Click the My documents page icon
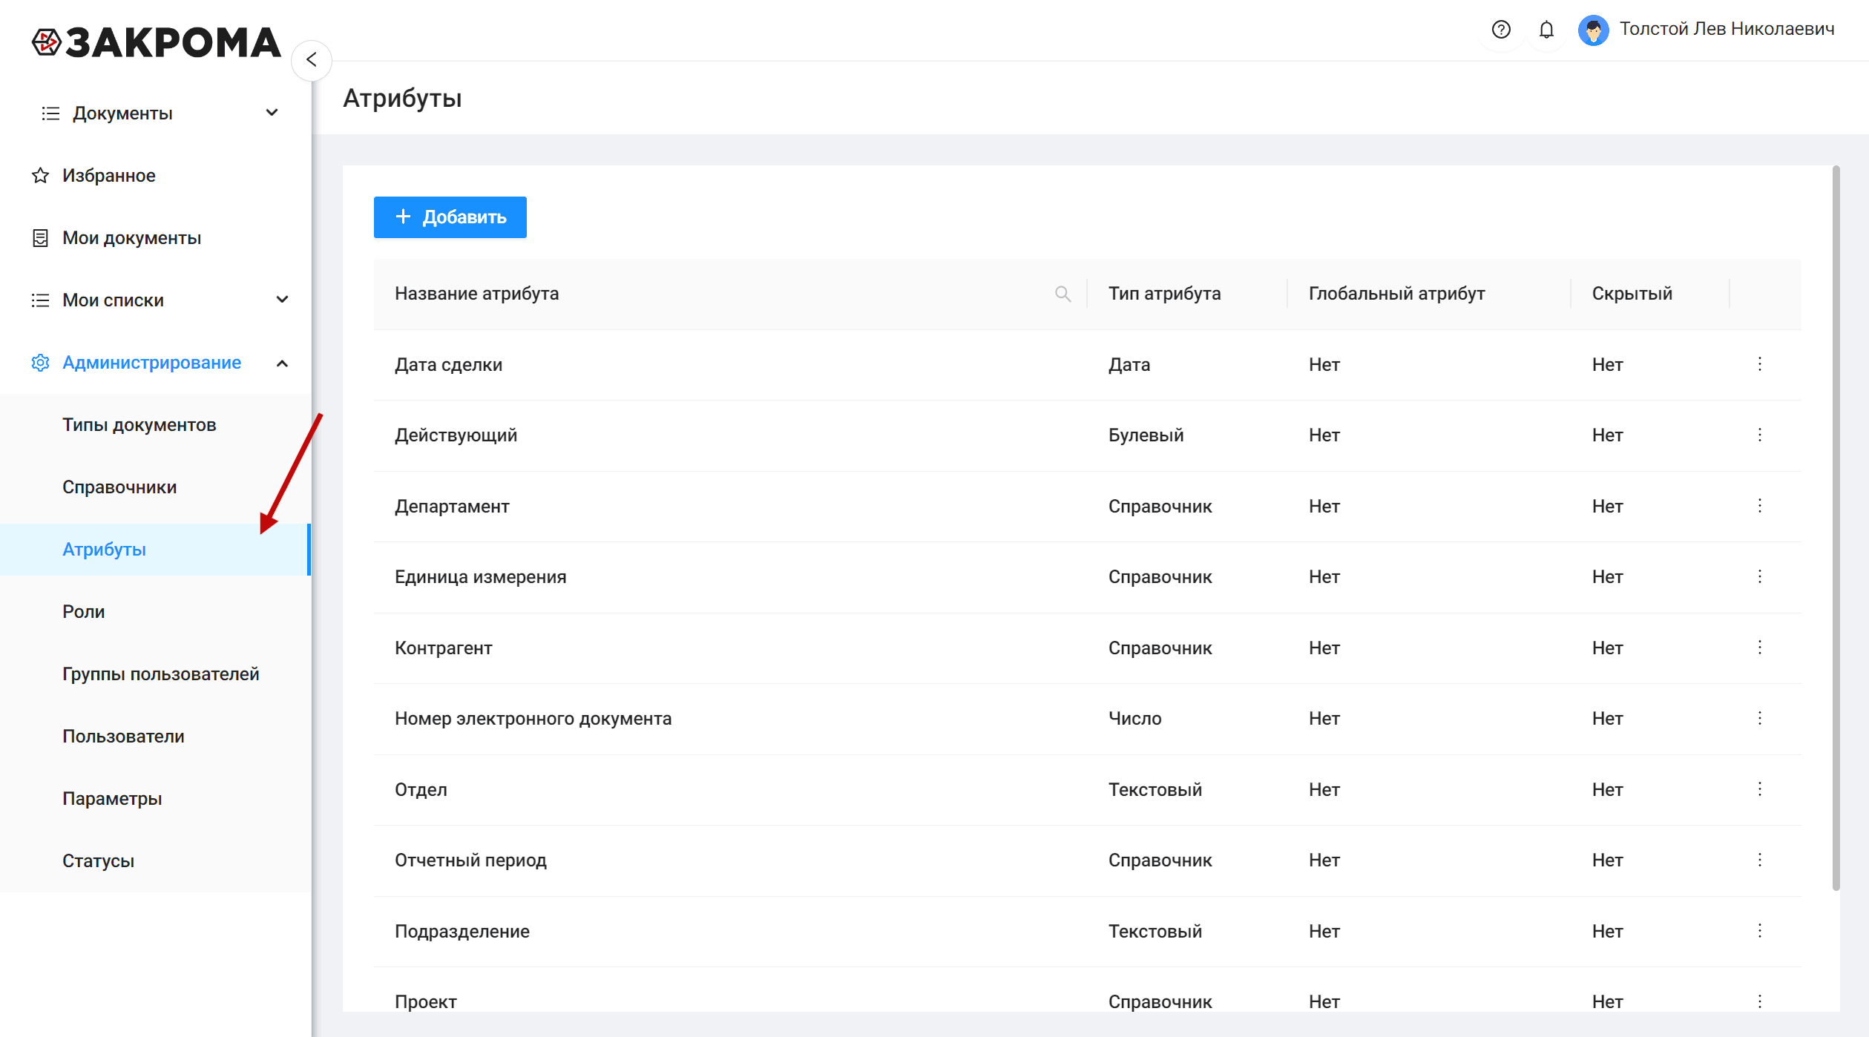The image size is (1869, 1037). [40, 238]
